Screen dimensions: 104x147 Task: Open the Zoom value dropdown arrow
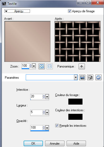34,66
